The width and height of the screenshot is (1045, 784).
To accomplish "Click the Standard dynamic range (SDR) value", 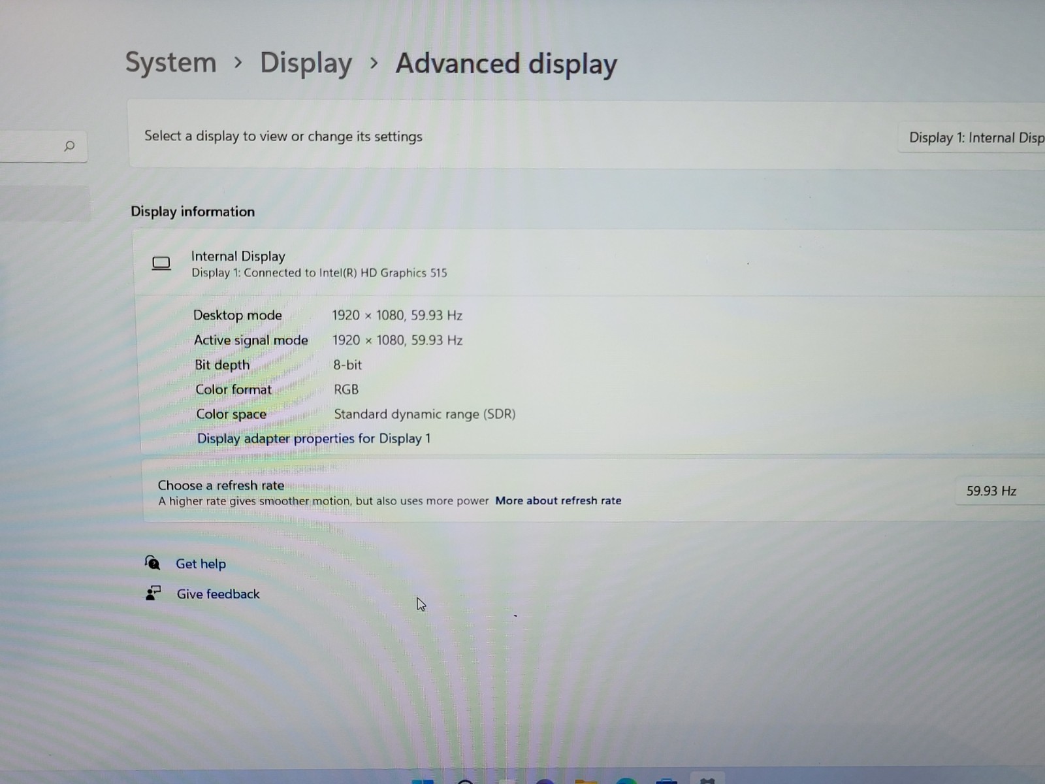I will coord(425,414).
